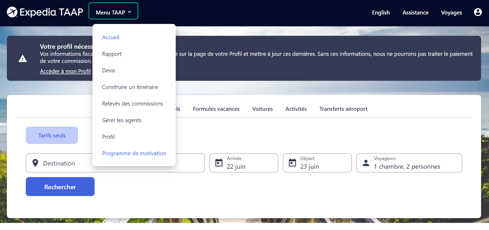The height and width of the screenshot is (230, 489).
Task: Click the Voyageurs person icon
Action: click(x=366, y=163)
